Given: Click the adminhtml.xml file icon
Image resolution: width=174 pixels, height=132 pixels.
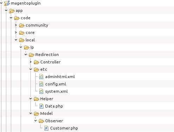Looking at the screenshot, I should point(41,77).
